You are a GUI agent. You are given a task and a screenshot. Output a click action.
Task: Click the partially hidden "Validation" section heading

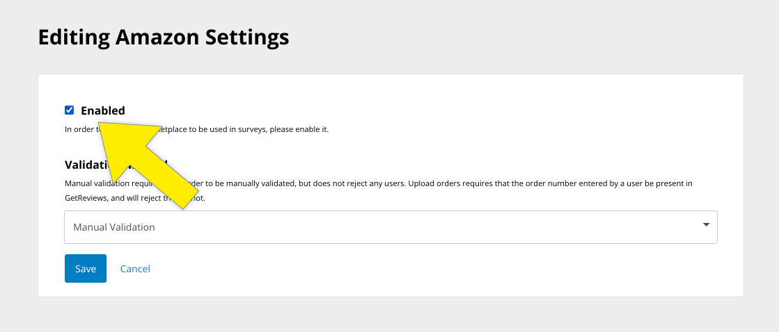pyautogui.click(x=89, y=165)
